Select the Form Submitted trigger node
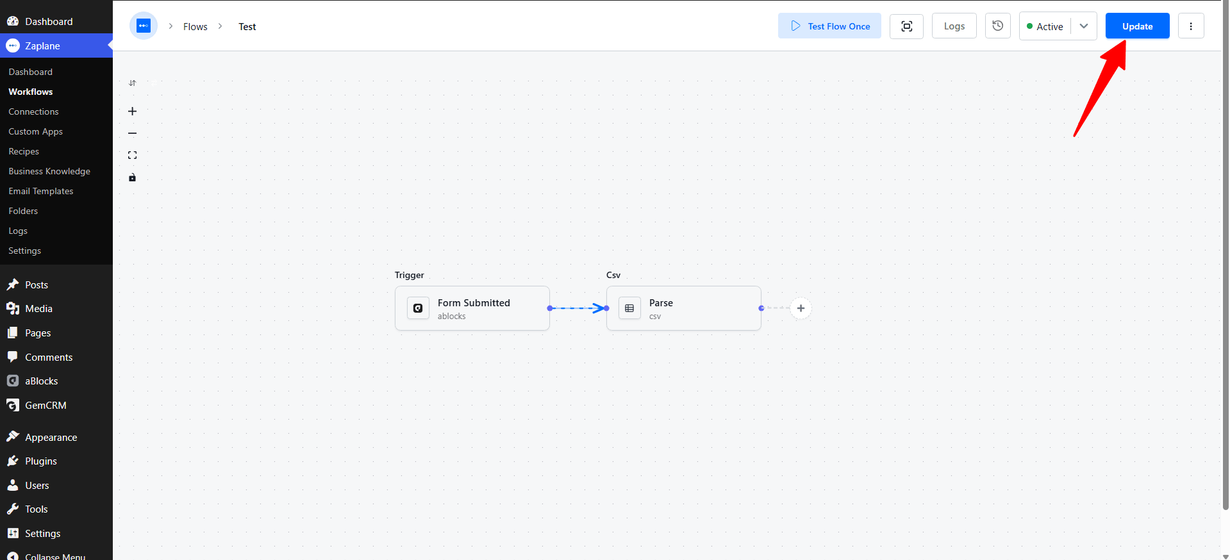 pyautogui.click(x=472, y=308)
